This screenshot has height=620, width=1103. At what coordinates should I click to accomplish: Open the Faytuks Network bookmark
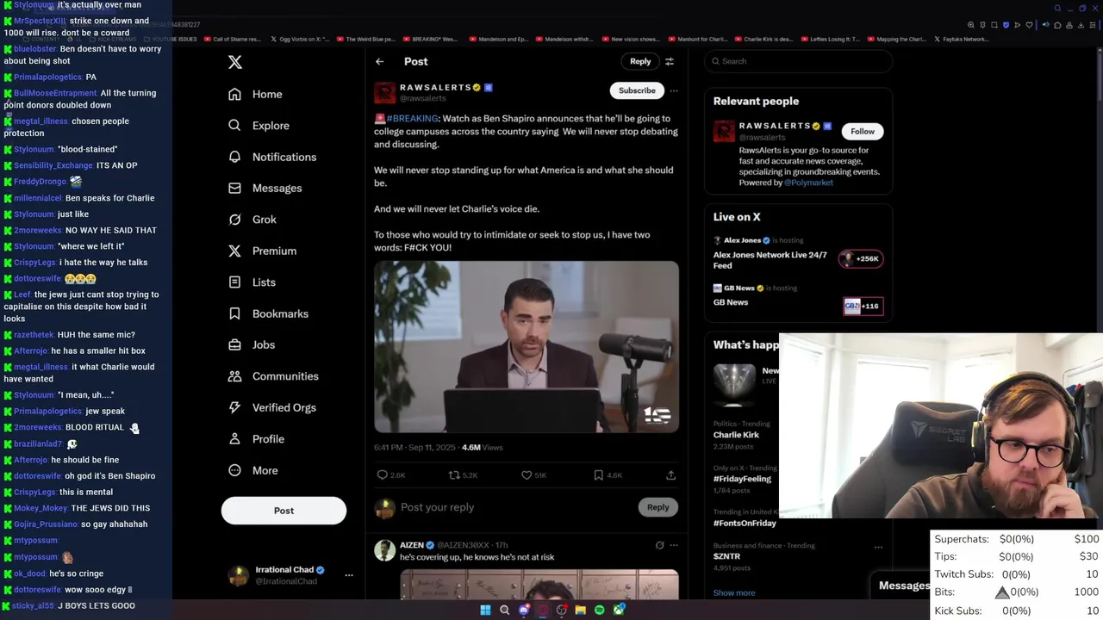pos(961,39)
